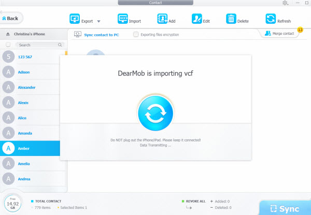Click the Refresh icon
The image size is (311, 215).
(x=271, y=19)
